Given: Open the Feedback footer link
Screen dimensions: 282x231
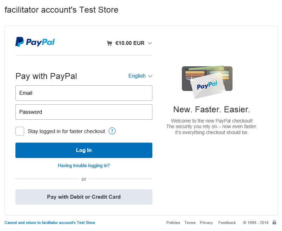Looking at the screenshot, I should (x=227, y=223).
